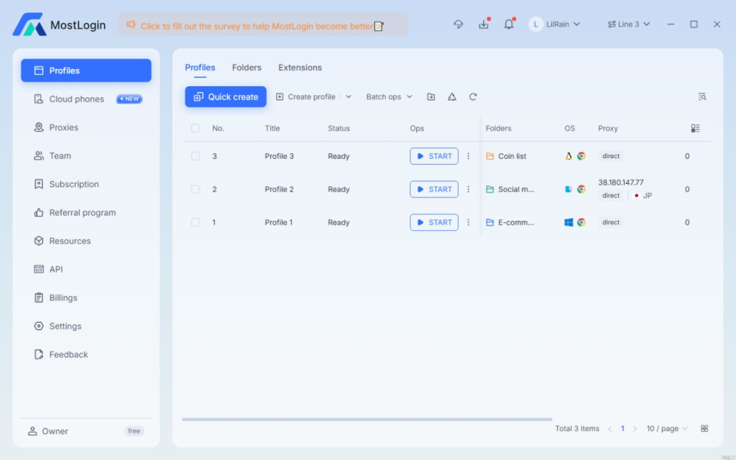
Task: Toggle the select-all header checkbox
Action: 195,129
